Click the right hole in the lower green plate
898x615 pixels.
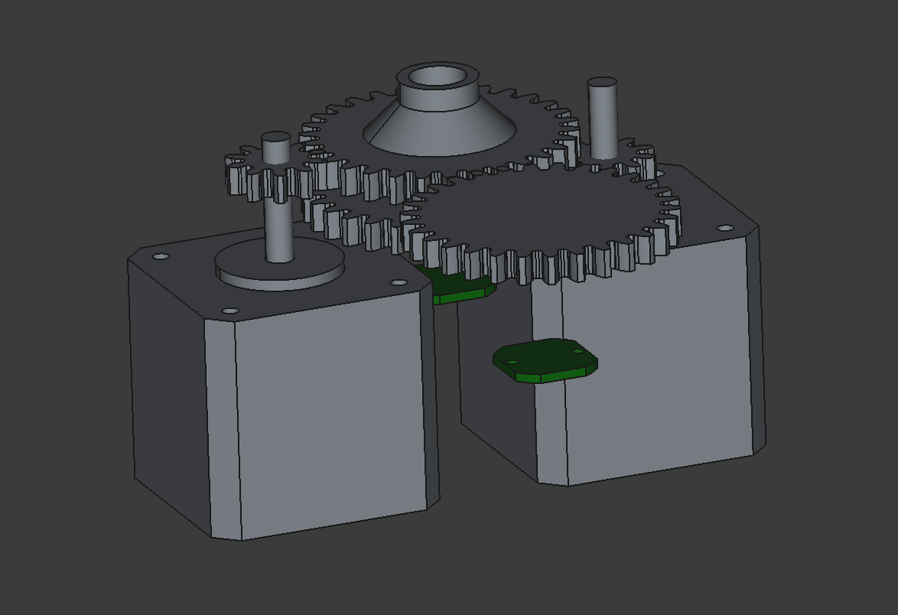578,352
